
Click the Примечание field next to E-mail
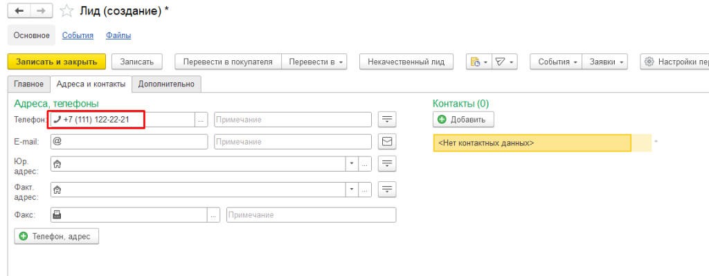pyautogui.click(x=293, y=141)
